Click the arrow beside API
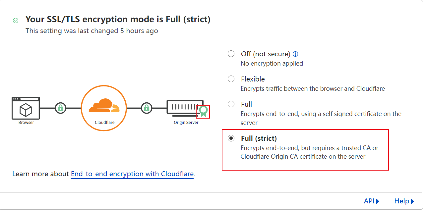The height and width of the screenshot is (213, 427). [x=378, y=201]
